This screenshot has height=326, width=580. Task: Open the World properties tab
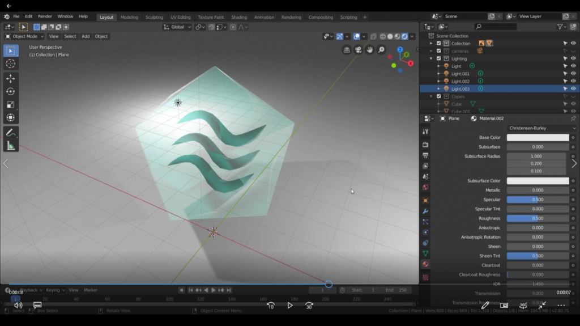click(x=425, y=188)
